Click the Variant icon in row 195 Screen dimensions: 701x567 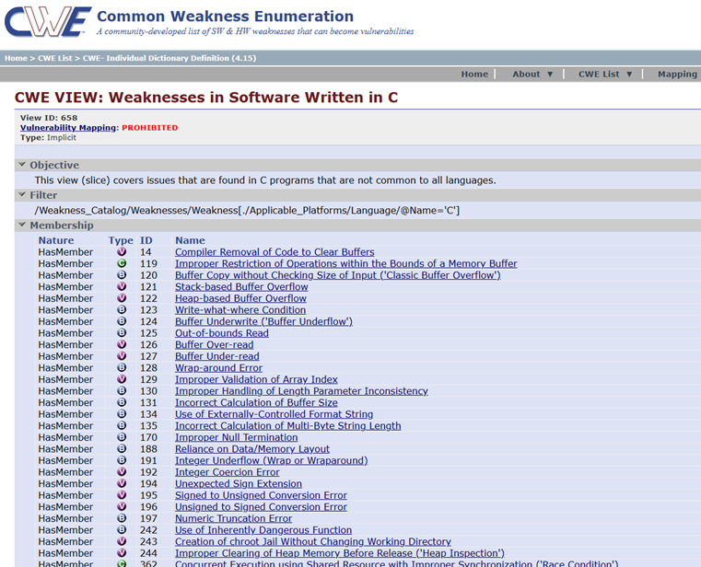pyautogui.click(x=122, y=495)
